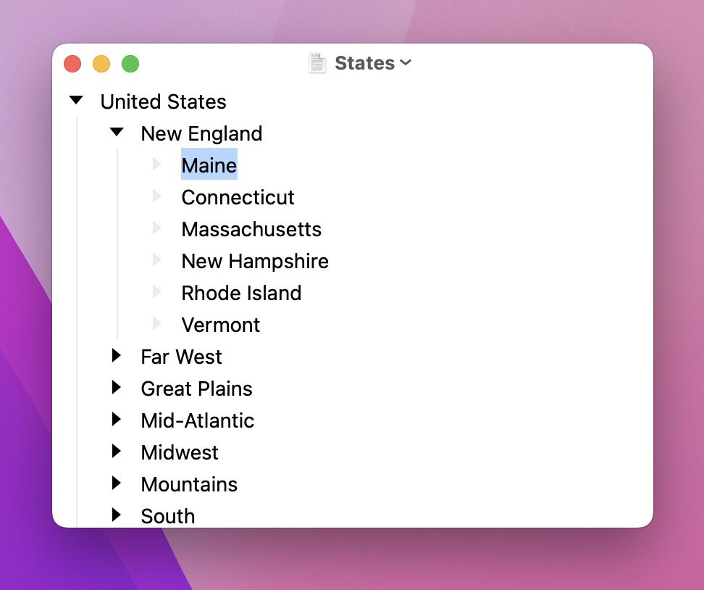This screenshot has width=704, height=590.
Task: Click the triangle beside Rhode Island
Action: click(156, 291)
